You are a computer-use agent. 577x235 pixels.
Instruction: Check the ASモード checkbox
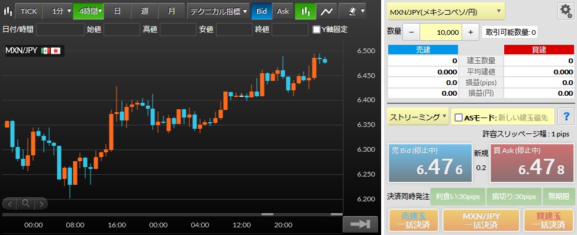point(459,117)
